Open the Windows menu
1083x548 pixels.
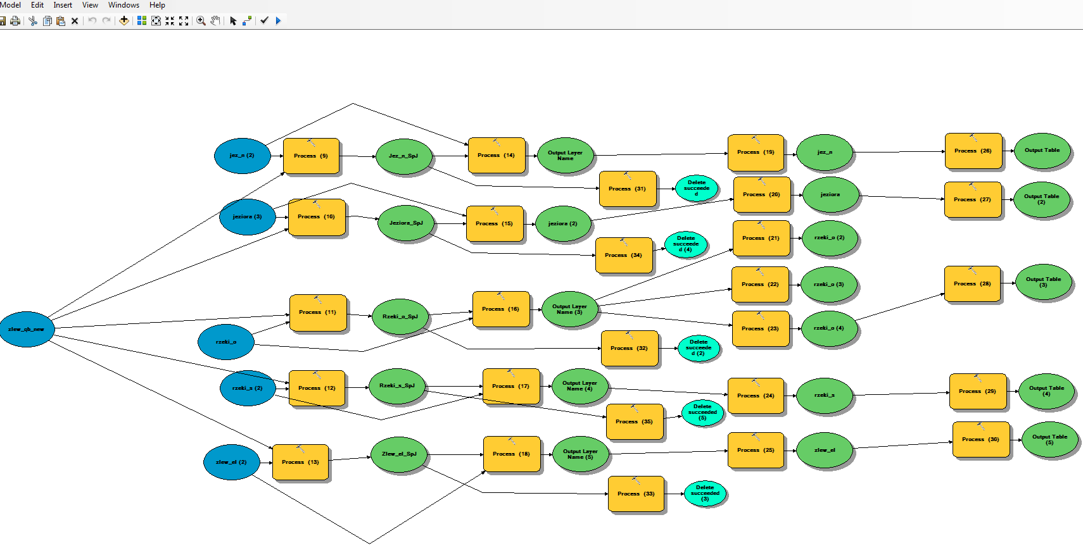tap(123, 5)
